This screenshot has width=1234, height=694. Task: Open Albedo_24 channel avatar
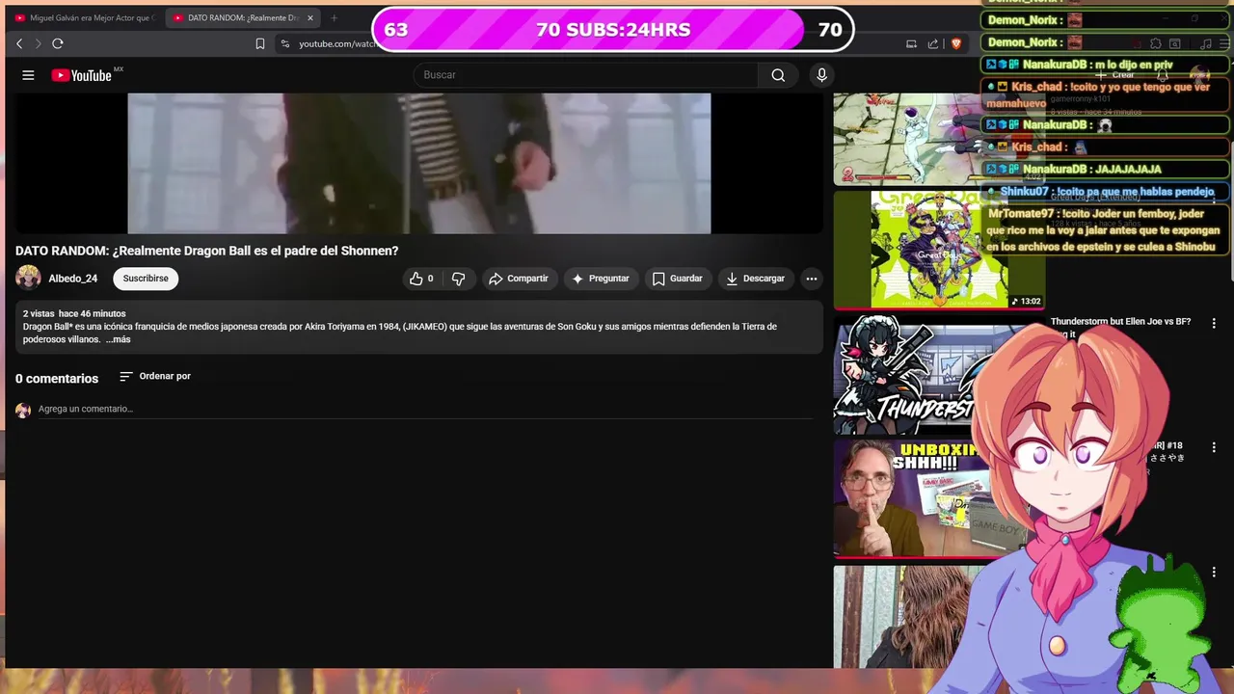coord(28,278)
